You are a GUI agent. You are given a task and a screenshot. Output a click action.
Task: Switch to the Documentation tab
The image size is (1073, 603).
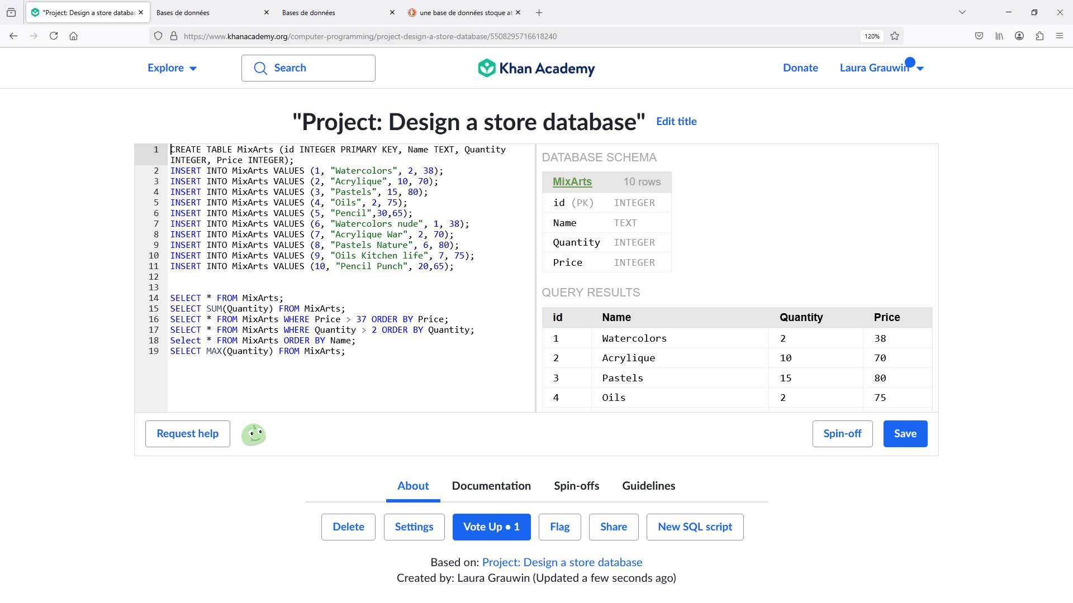click(491, 486)
